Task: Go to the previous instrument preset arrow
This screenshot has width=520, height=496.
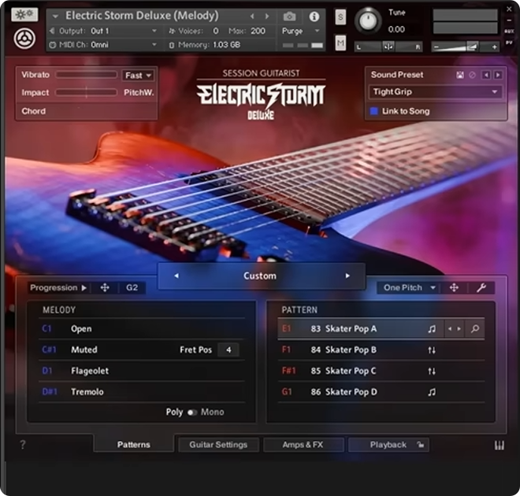Action: [253, 16]
